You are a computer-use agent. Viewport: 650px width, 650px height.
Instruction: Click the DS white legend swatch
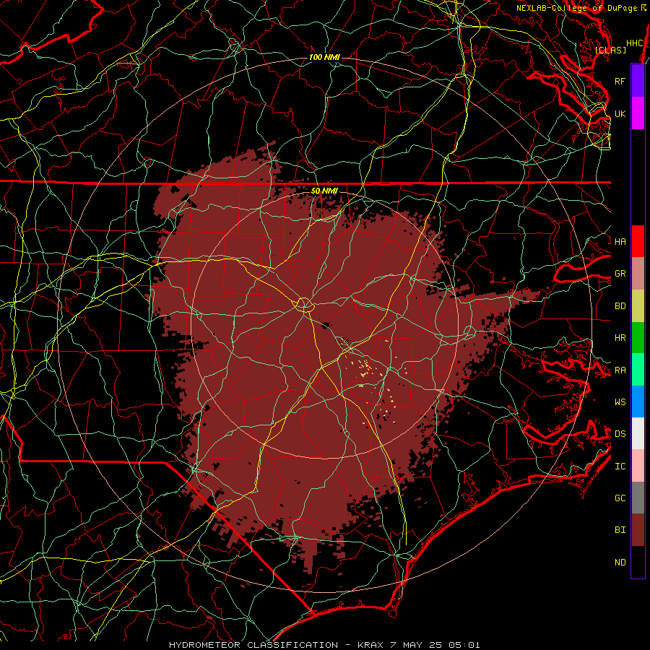tap(638, 433)
